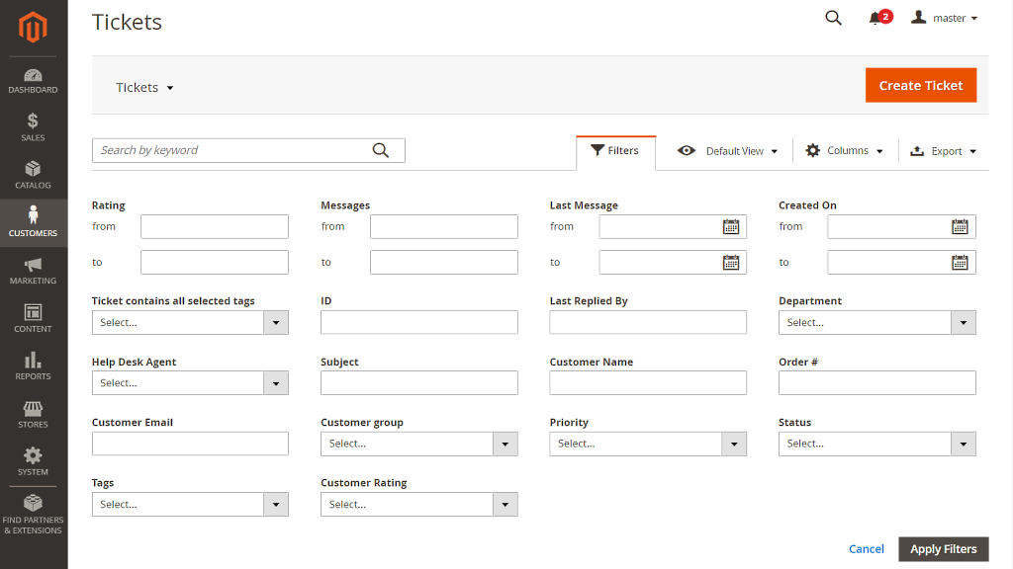1013x569 pixels.
Task: Open the Stores sidebar menu
Action: tap(33, 414)
